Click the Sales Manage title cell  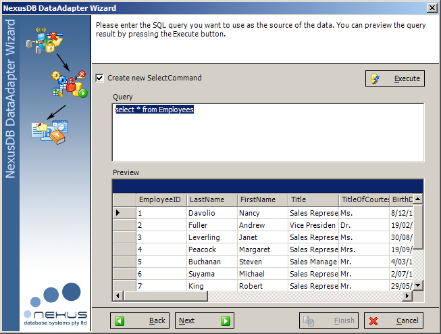pyautogui.click(x=313, y=262)
